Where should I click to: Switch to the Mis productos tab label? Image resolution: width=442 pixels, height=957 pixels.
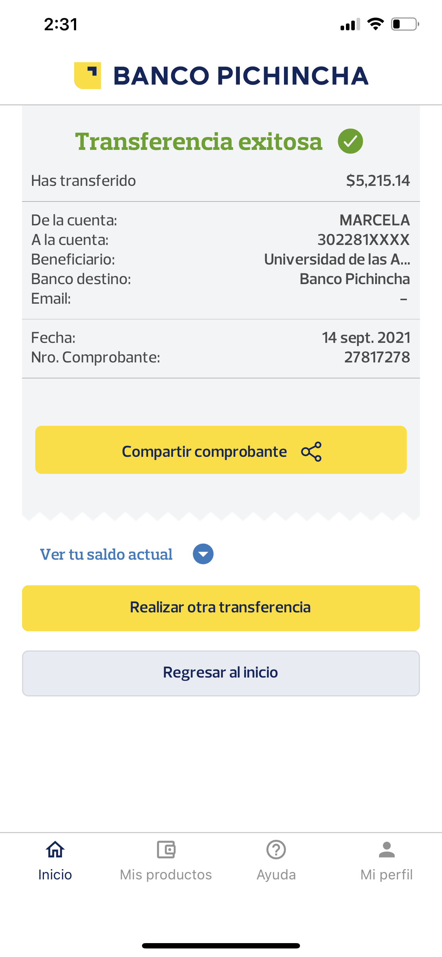(x=165, y=874)
